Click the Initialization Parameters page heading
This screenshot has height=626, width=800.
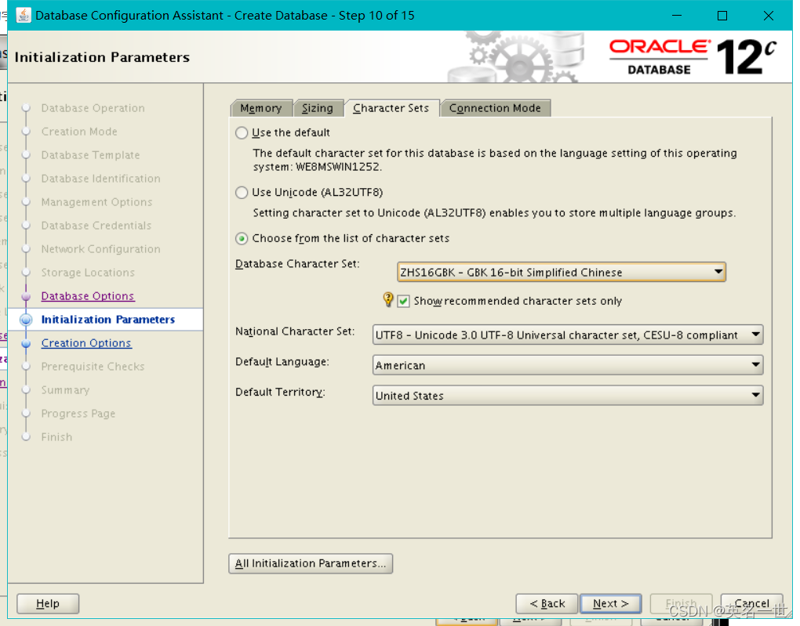tap(102, 57)
